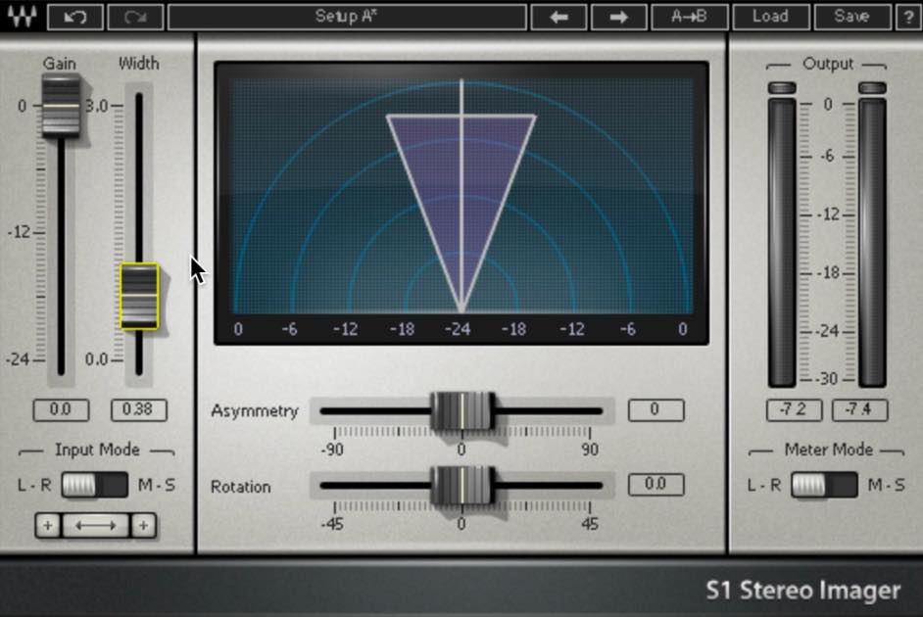The width and height of the screenshot is (923, 617).
Task: Click the Waves logo icon
Action: coord(22,17)
